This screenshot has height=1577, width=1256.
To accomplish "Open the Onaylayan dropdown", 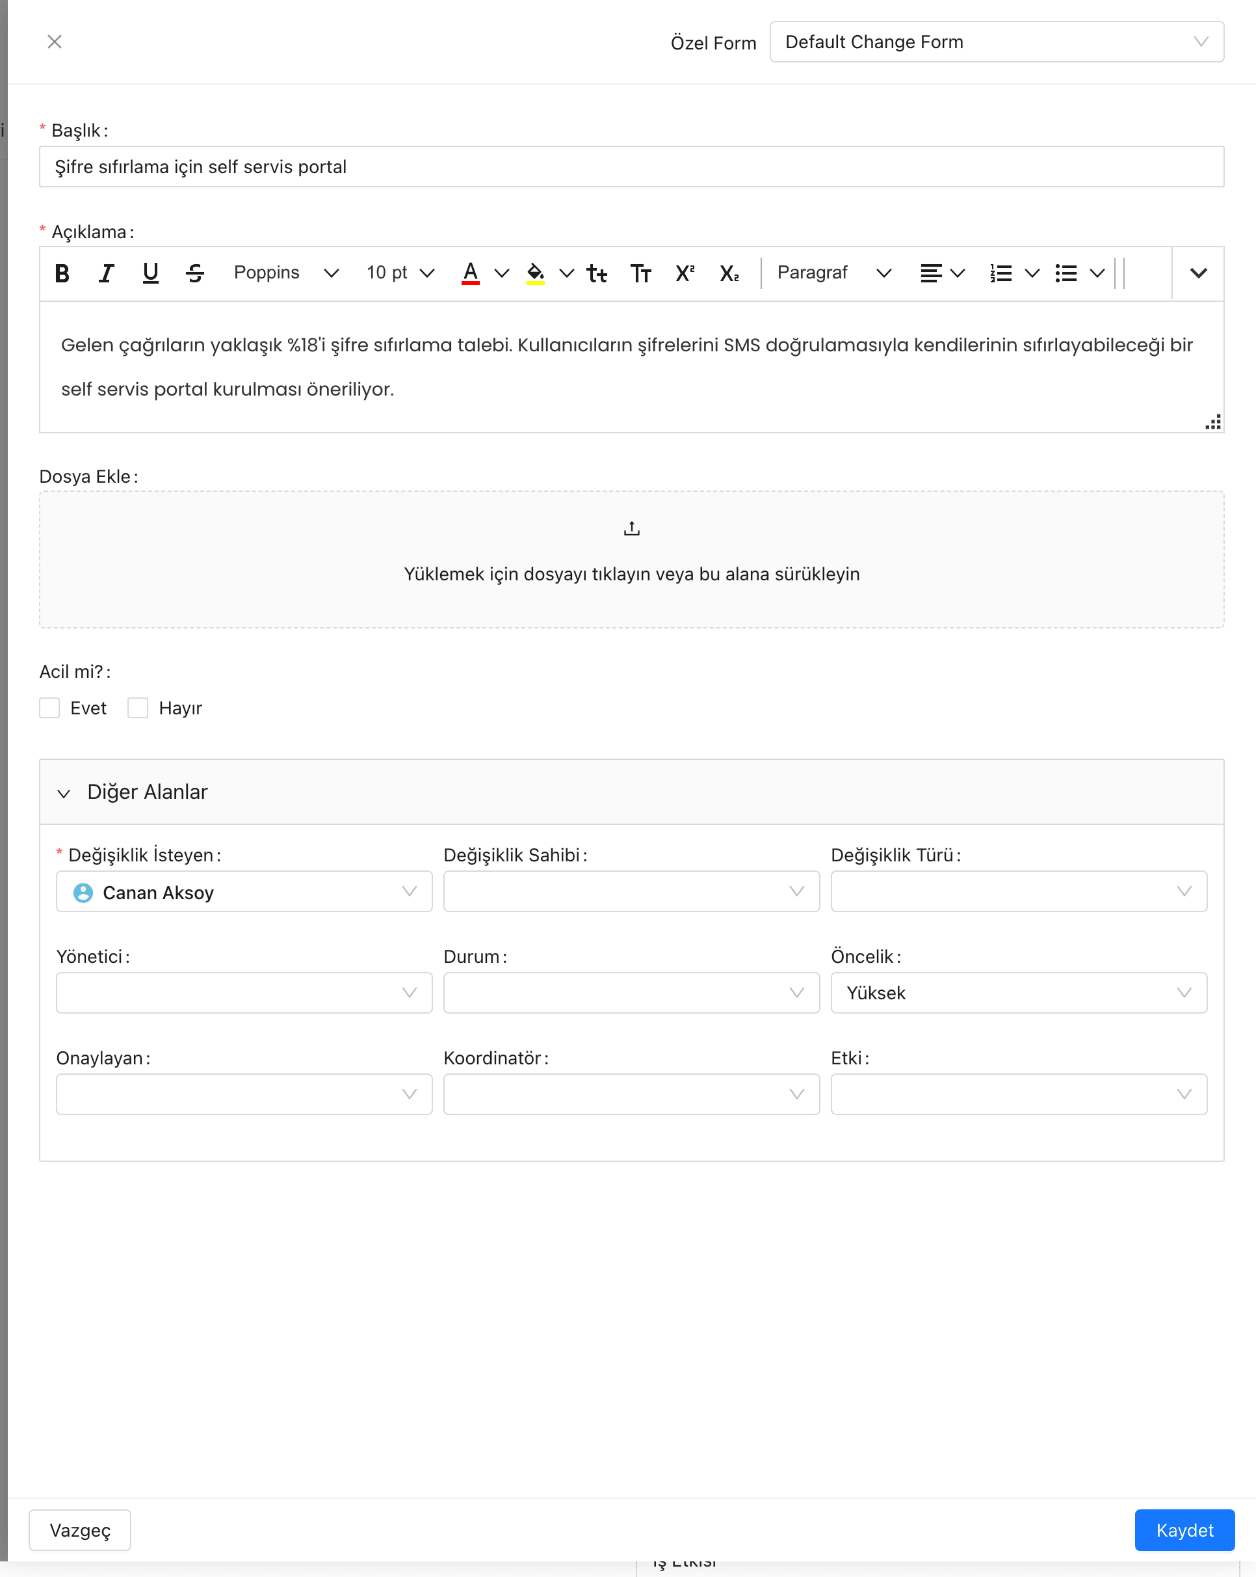I will 244,1095.
